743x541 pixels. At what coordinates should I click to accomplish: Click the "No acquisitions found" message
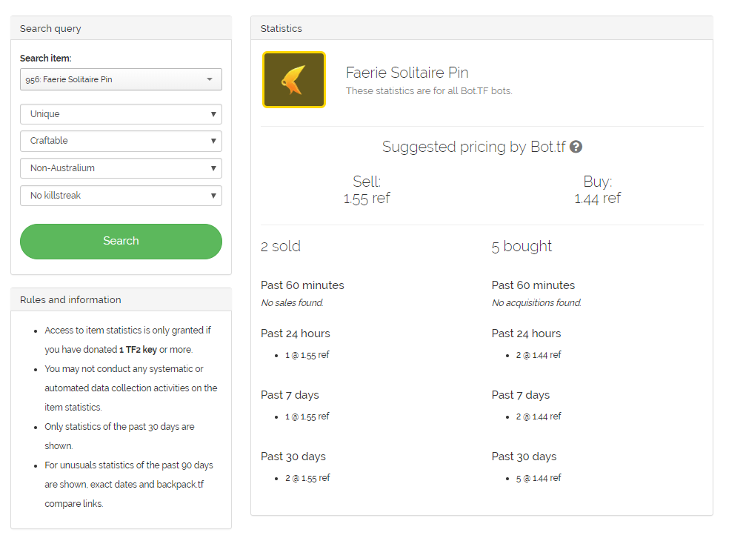click(x=536, y=302)
